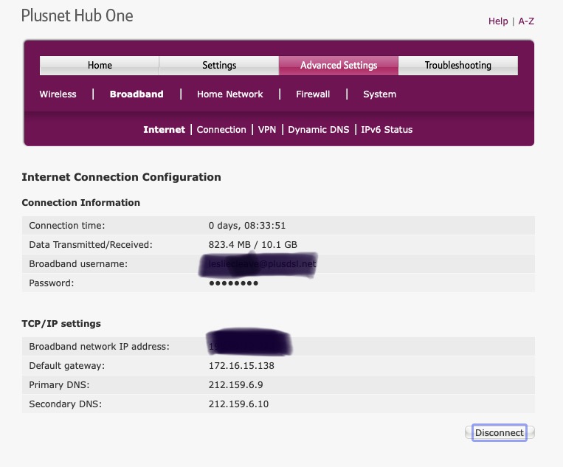
Task: Open the Connection sub-menu item
Action: click(221, 130)
